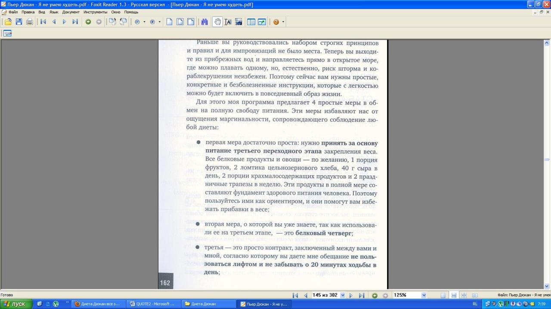The height and width of the screenshot is (309, 551).
Task: Open the Документ menu
Action: pyautogui.click(x=71, y=12)
